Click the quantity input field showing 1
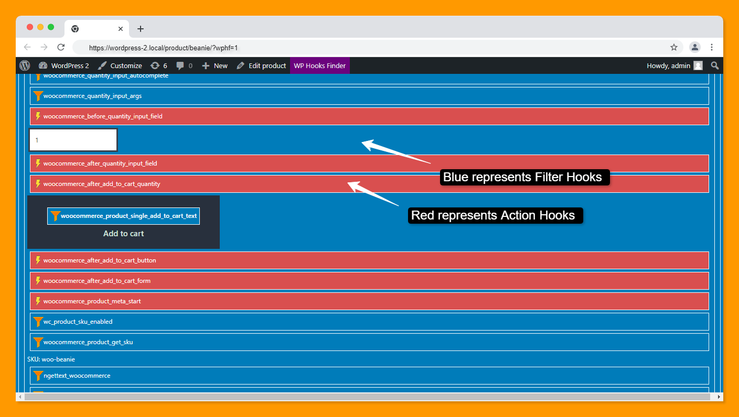 tap(73, 140)
